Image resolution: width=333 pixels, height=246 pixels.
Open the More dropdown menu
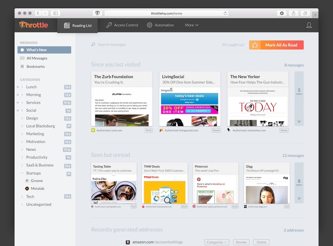pos(192,25)
